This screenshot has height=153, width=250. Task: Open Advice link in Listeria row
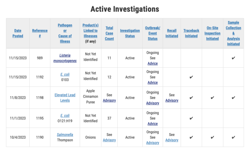click(x=153, y=64)
